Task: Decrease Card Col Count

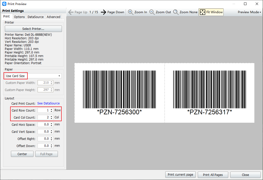Action: (52, 119)
